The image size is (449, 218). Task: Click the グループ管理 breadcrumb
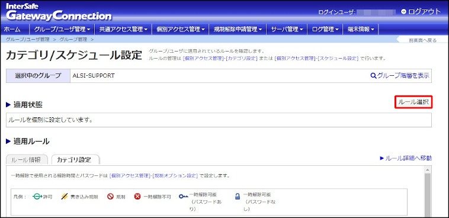pos(73,39)
